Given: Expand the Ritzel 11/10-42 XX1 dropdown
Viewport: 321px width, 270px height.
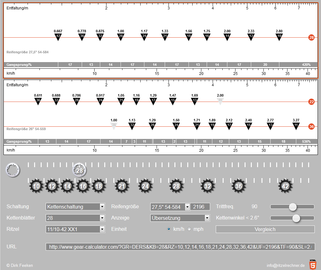Looking at the screenshot, I should (75, 229).
